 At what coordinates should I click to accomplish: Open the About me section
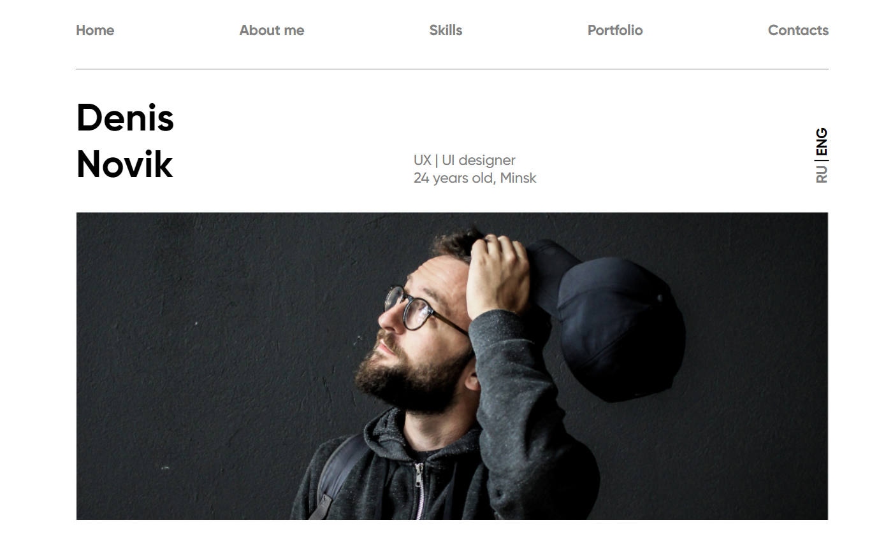tap(272, 30)
